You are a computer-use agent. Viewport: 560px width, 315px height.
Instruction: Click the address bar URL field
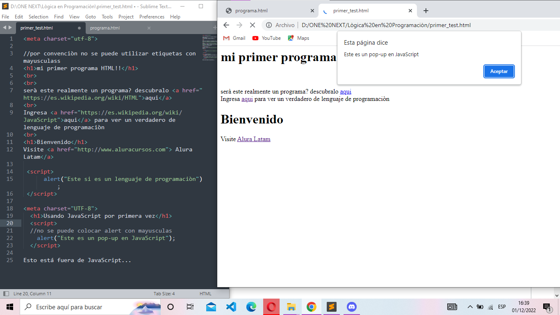click(386, 25)
